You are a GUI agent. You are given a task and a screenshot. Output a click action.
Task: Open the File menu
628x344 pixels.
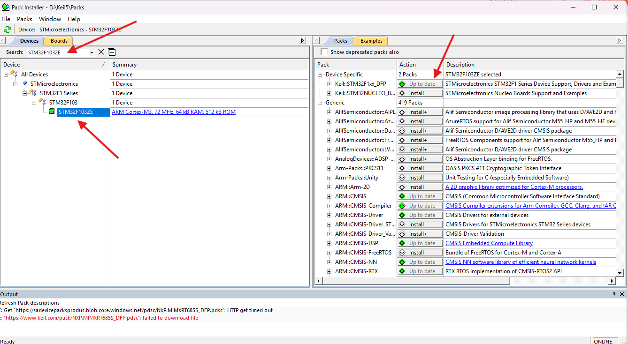click(6, 19)
